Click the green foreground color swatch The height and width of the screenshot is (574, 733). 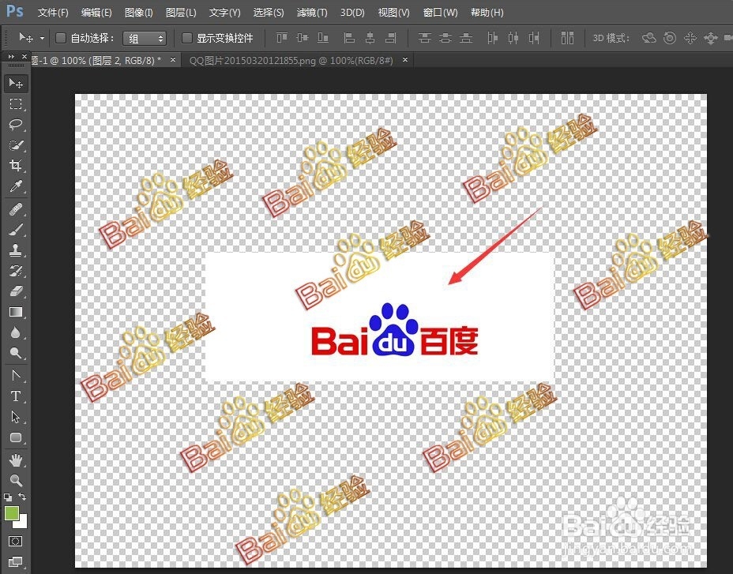coord(11,512)
